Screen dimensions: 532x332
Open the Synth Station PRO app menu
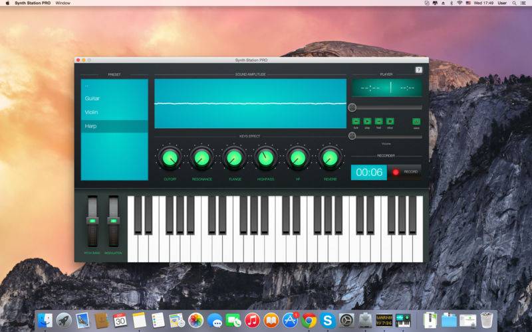click(x=33, y=3)
